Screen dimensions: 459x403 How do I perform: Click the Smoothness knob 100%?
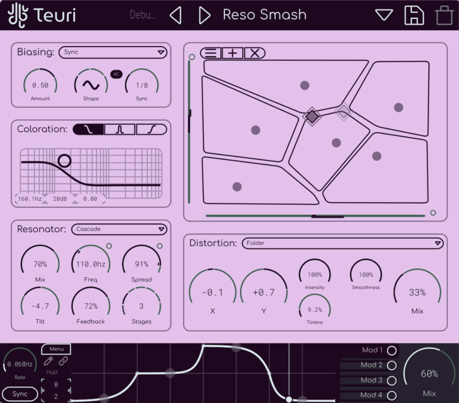coord(366,274)
